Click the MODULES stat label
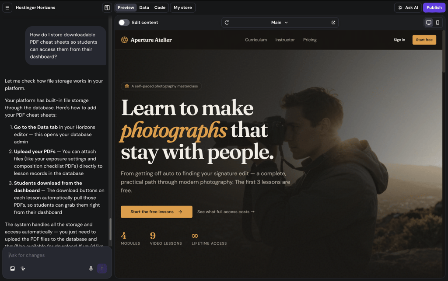448x281 pixels. point(130,243)
